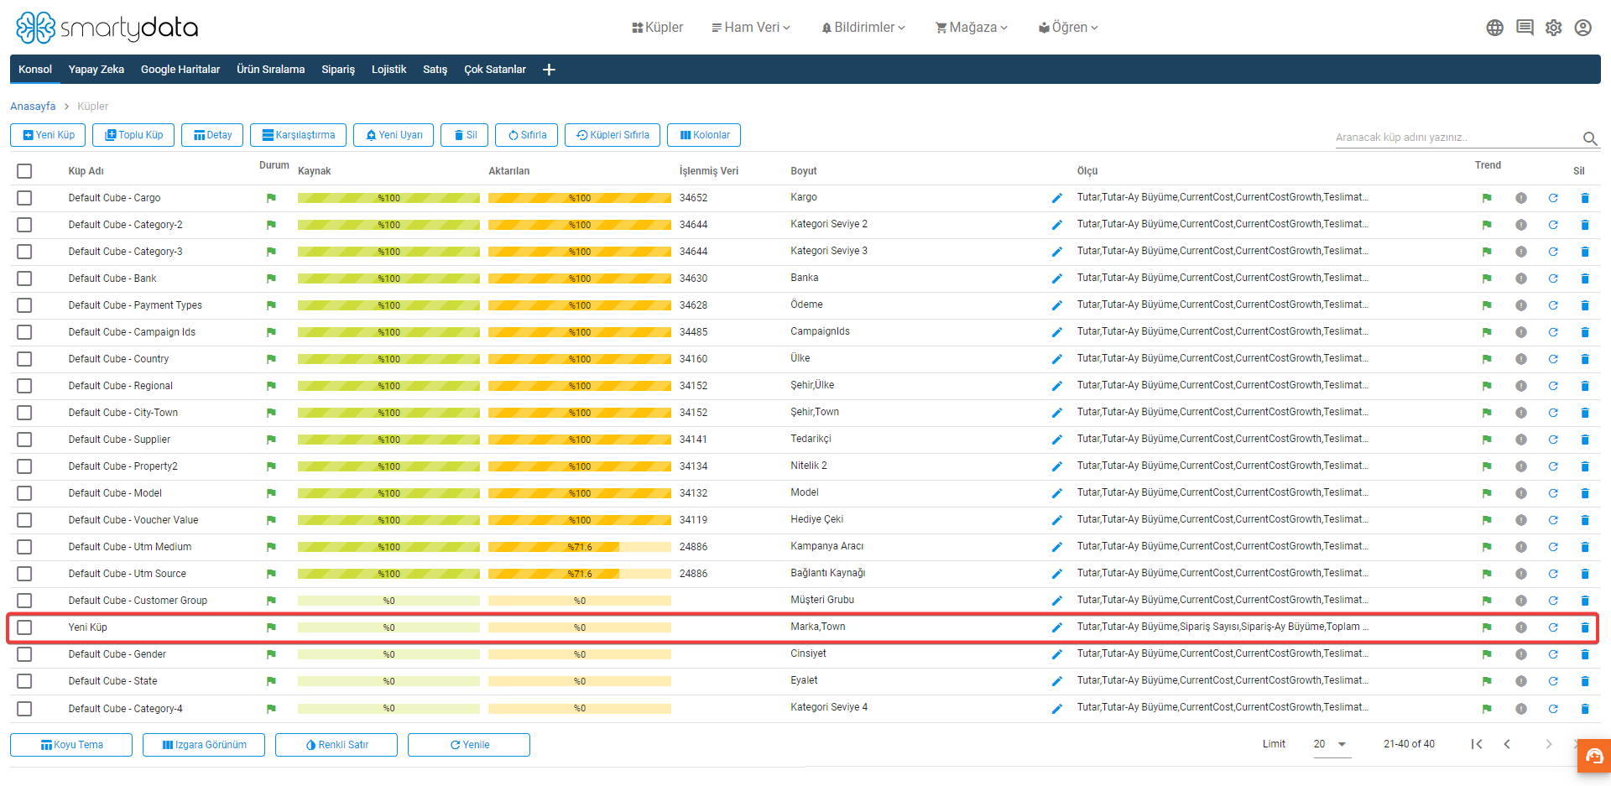The height and width of the screenshot is (786, 1611).
Task: Check the Default Cube - Category-2 checkbox
Action: click(x=24, y=225)
